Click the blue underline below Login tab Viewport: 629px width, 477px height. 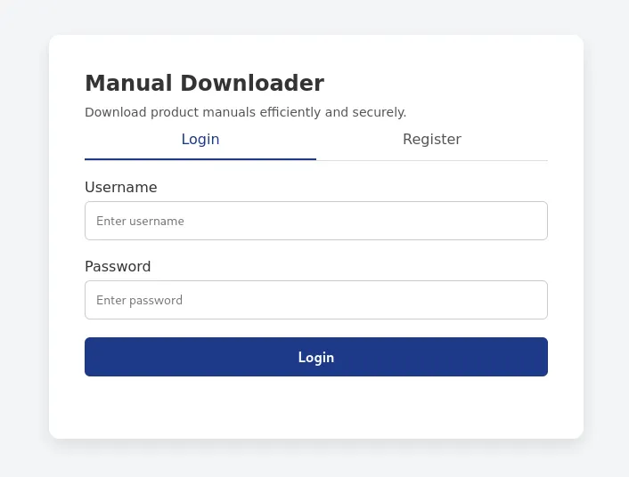click(x=200, y=159)
